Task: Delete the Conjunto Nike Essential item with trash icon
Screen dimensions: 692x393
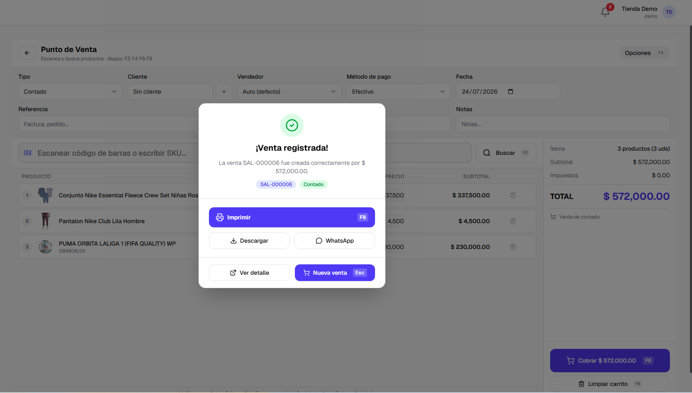Action: coord(513,195)
